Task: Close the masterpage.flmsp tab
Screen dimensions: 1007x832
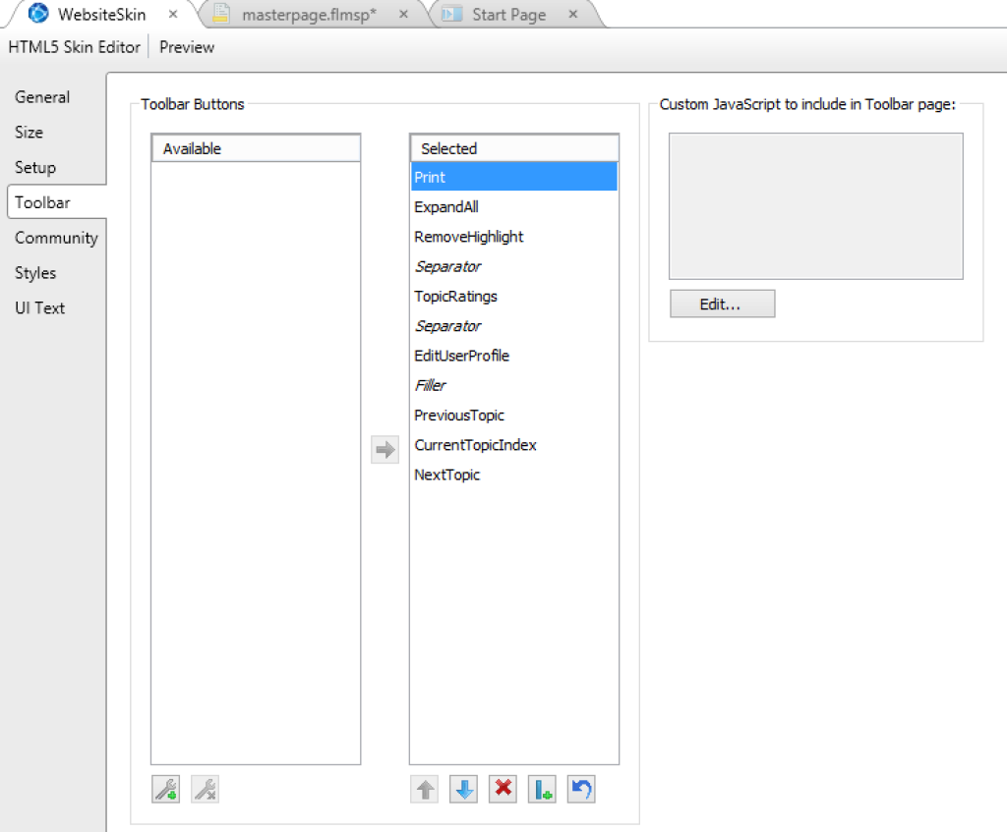Action: pos(403,14)
